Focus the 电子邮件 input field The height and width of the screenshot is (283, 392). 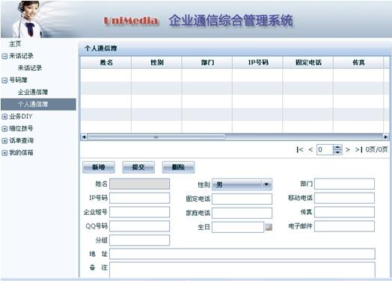pyautogui.click(x=344, y=226)
